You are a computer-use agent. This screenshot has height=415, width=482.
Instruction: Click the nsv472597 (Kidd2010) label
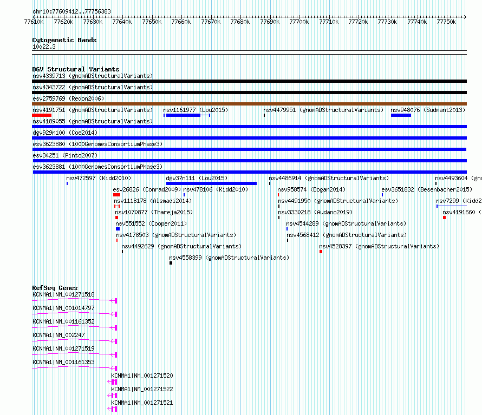(99, 178)
